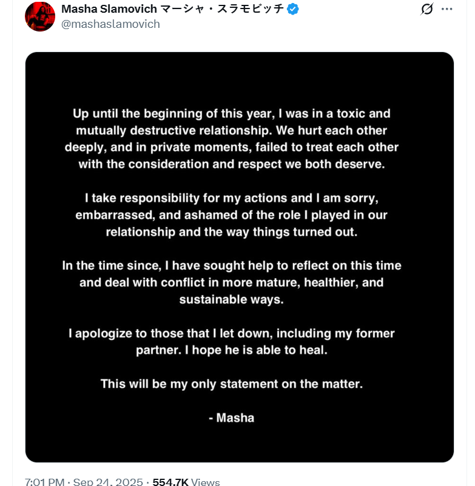Click 'This will be my only statement' line

(232, 384)
